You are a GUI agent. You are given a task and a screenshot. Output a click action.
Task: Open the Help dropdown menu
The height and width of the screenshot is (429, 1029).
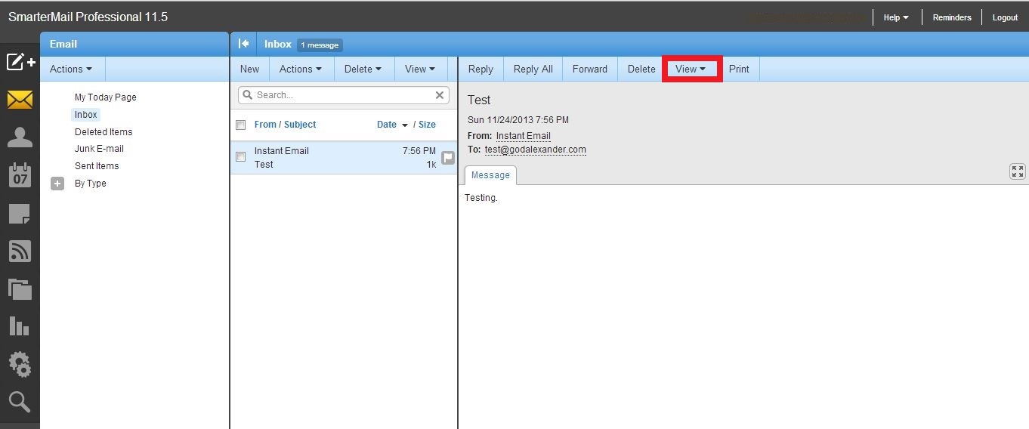[x=896, y=17]
